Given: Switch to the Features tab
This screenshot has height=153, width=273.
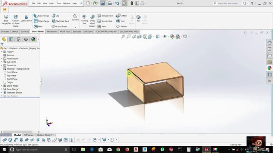Looking at the screenshot, I should [x=5, y=31].
